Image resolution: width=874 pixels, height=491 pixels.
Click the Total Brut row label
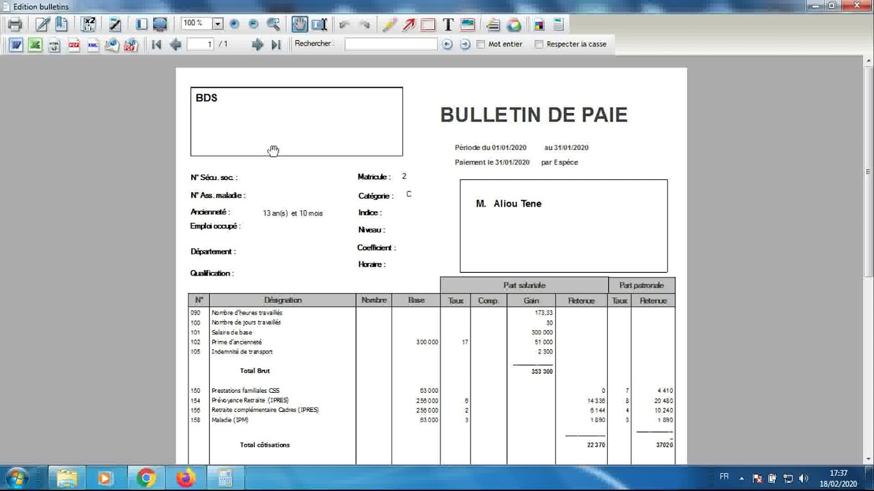click(x=255, y=371)
